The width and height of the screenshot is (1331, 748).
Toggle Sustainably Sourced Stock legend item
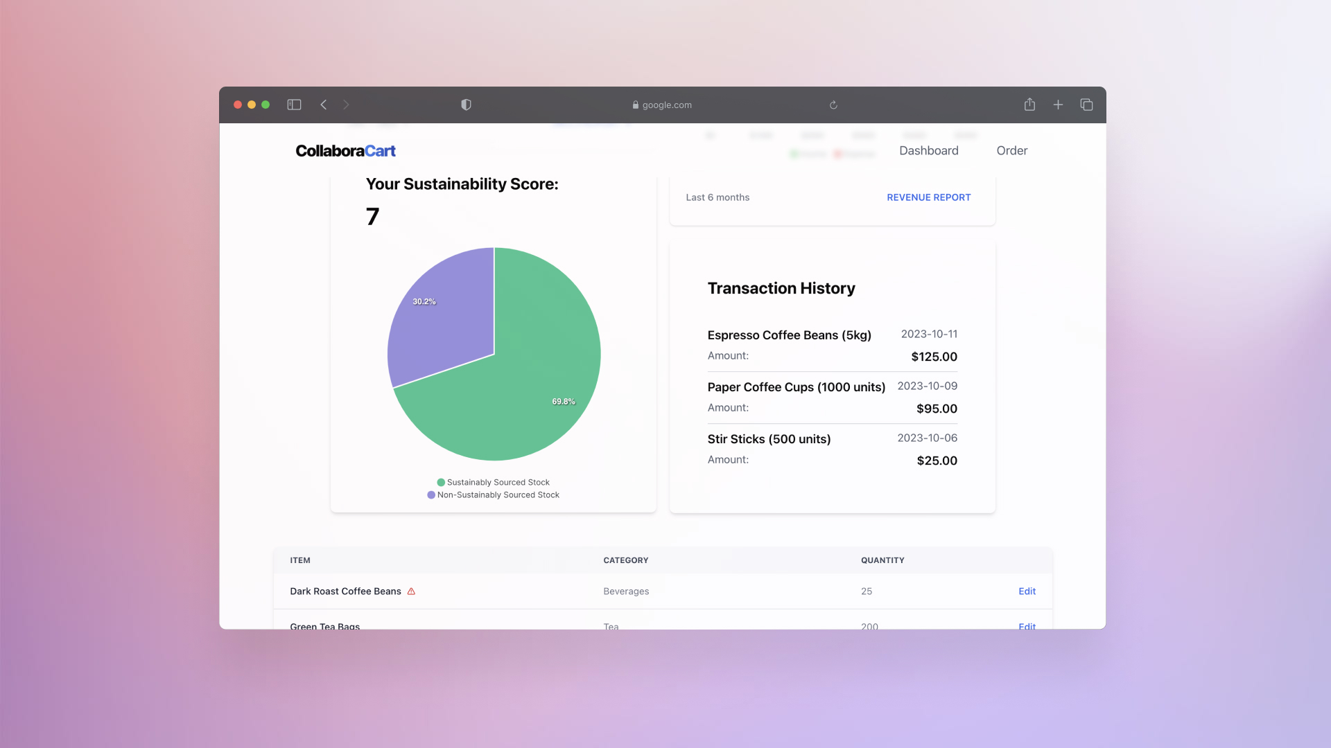coord(493,482)
